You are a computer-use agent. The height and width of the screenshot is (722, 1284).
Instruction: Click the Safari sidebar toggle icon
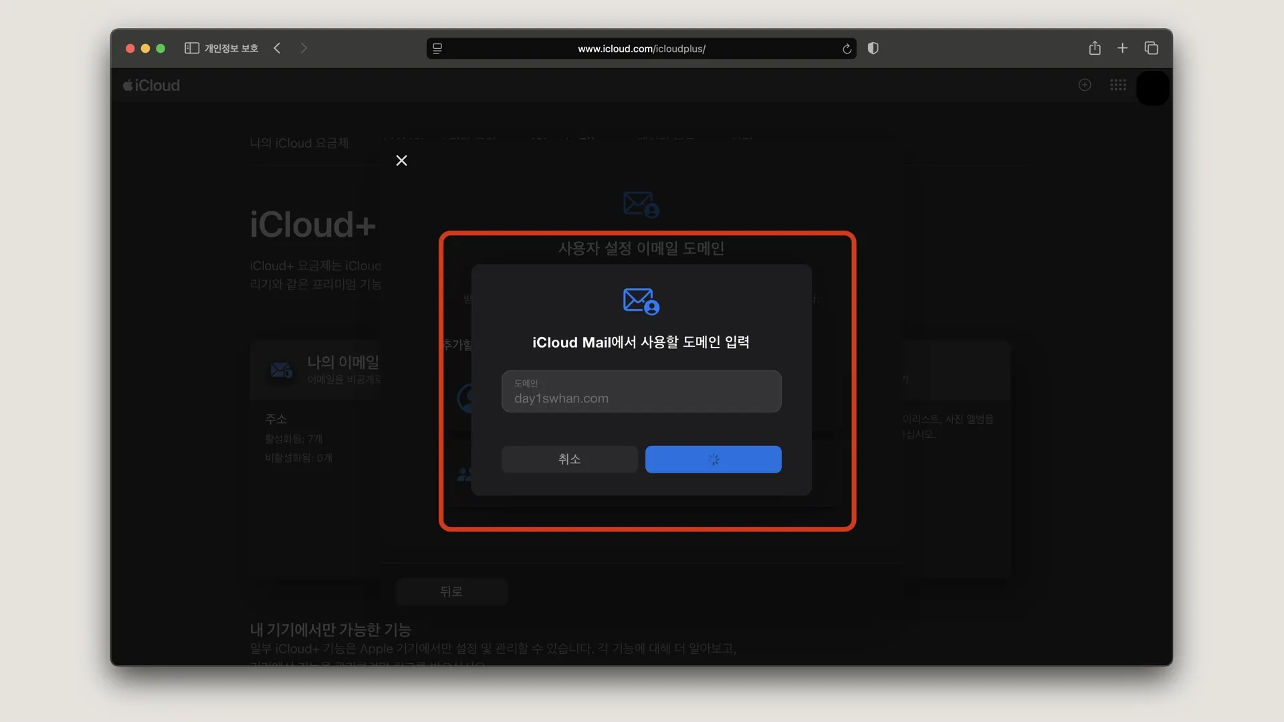click(192, 48)
